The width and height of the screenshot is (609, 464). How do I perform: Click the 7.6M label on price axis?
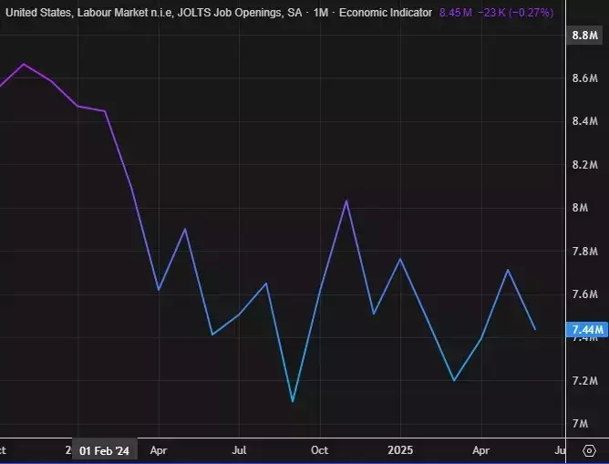583,294
